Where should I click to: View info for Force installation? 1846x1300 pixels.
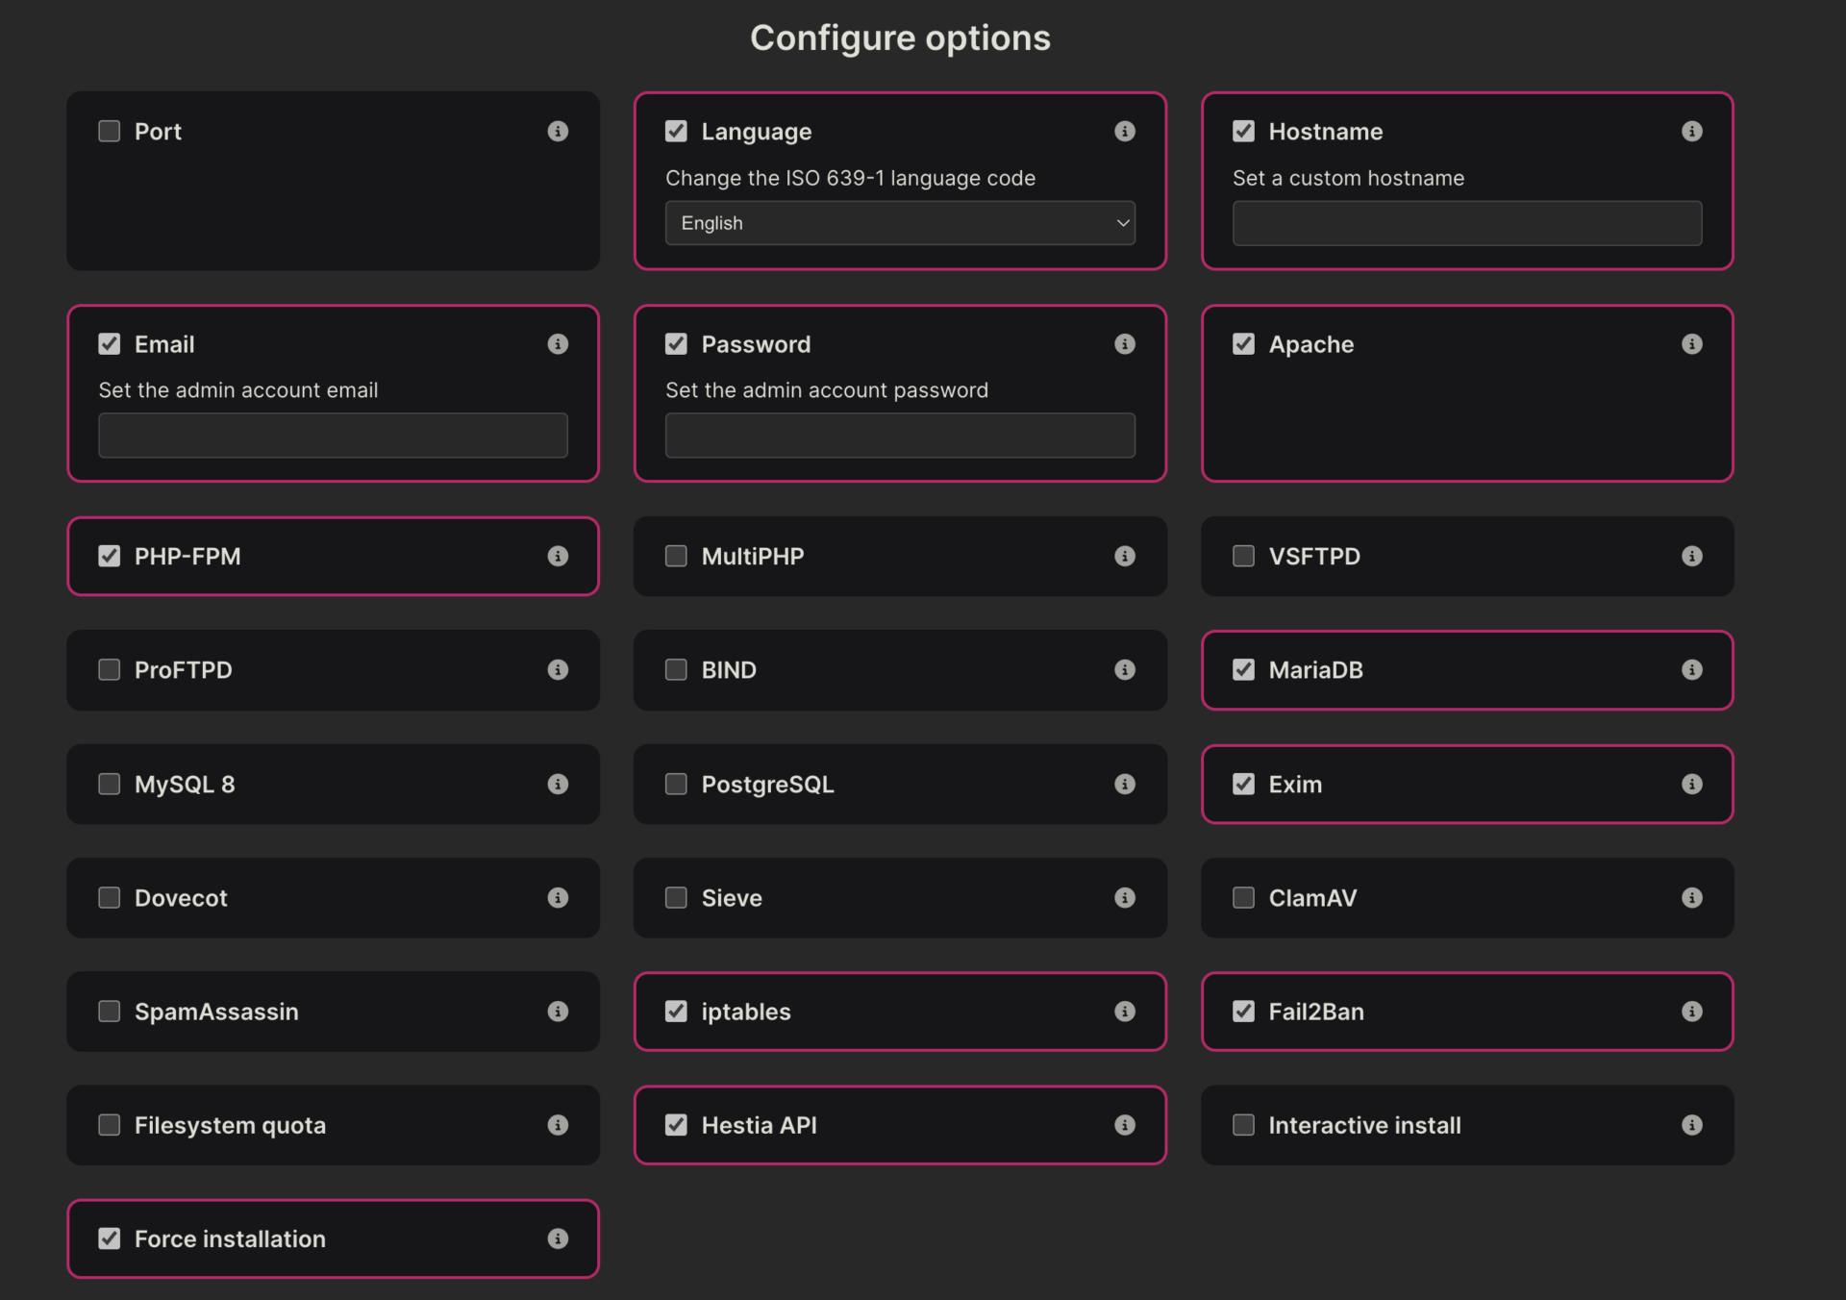[558, 1237]
